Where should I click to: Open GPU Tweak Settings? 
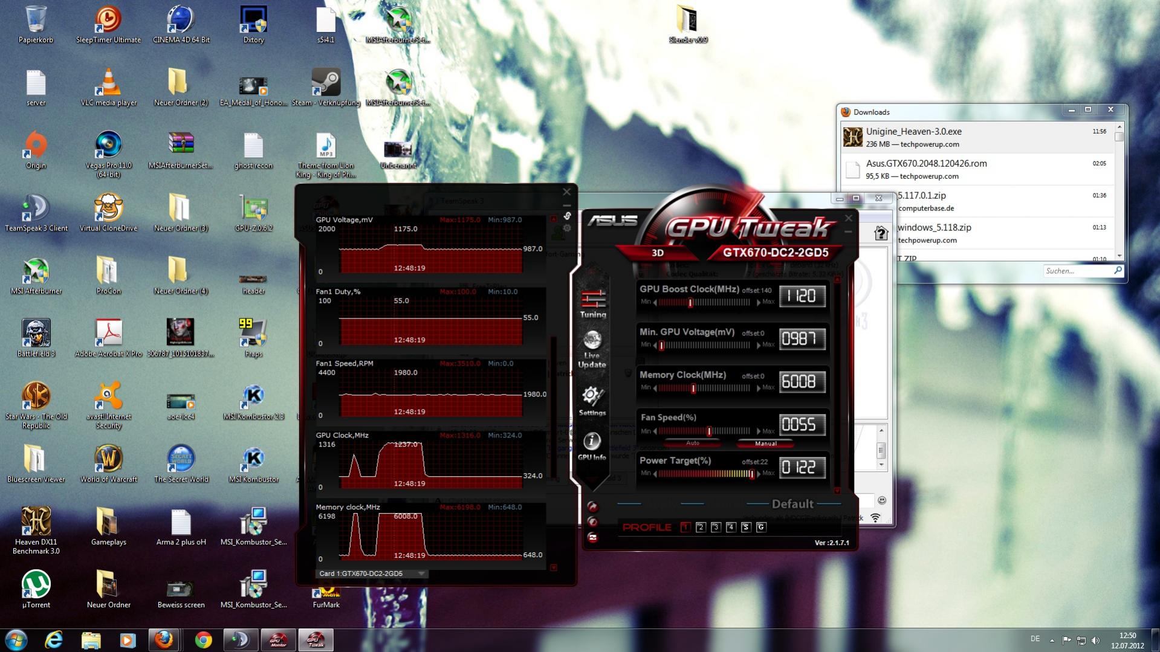coord(592,401)
